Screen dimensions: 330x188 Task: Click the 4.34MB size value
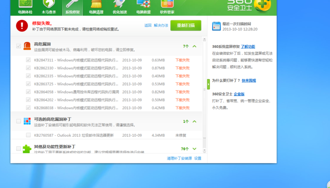coord(158,135)
